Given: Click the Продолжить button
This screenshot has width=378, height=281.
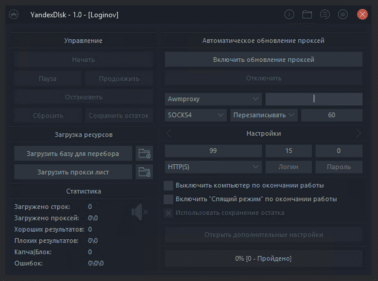Looking at the screenshot, I should coord(119,79).
